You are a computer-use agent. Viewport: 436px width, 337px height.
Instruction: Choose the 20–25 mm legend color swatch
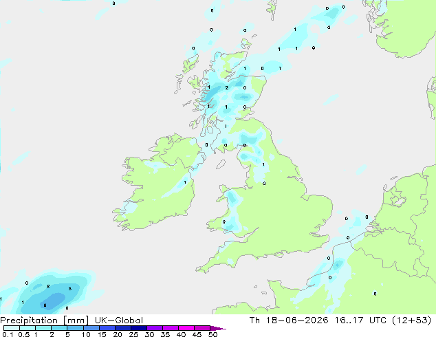tap(122, 328)
